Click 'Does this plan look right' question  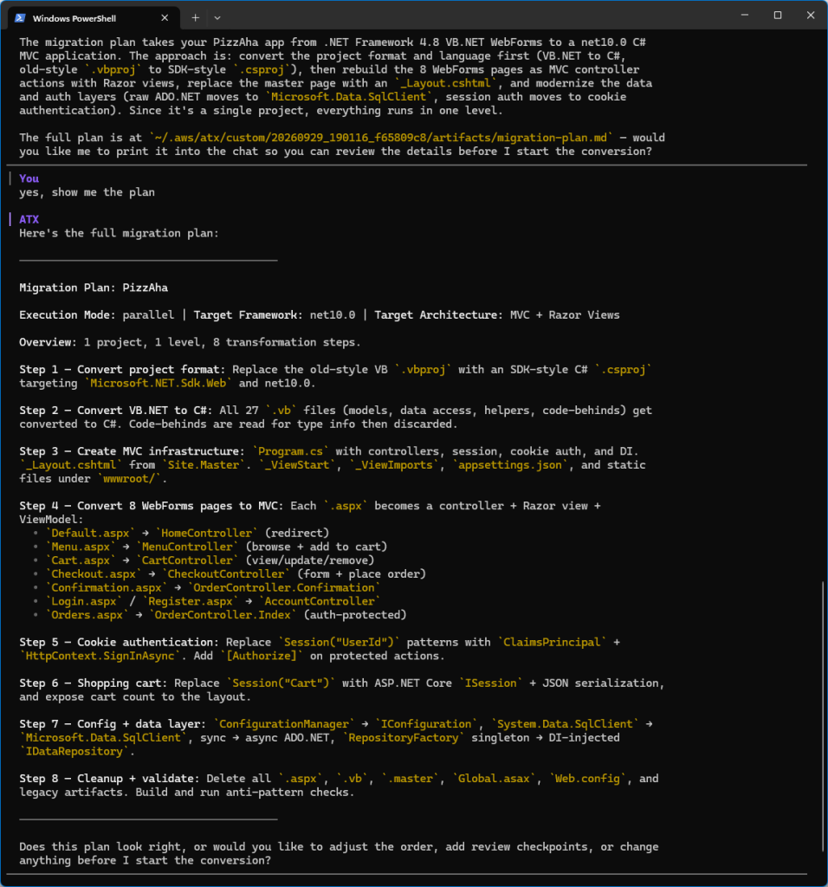pyautogui.click(x=339, y=853)
